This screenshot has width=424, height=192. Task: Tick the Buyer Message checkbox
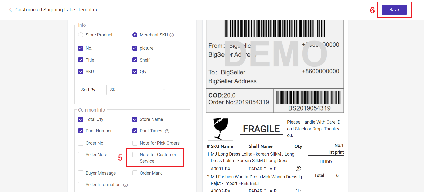click(81, 173)
